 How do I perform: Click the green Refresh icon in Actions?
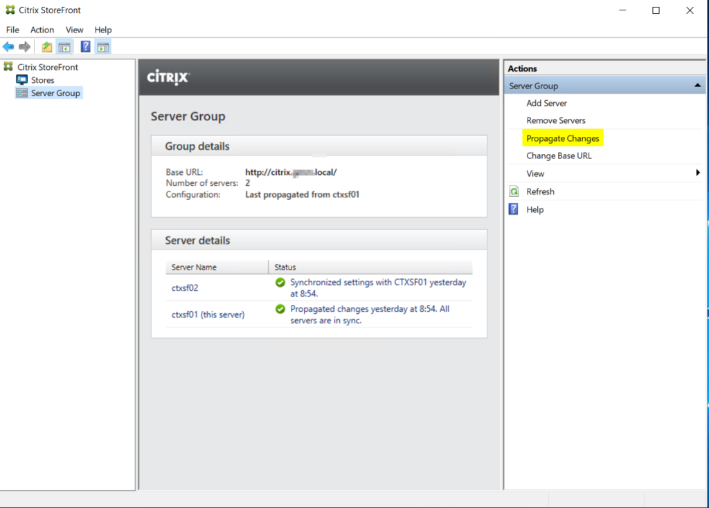(514, 191)
